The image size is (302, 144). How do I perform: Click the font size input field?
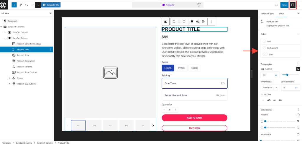point(269,75)
